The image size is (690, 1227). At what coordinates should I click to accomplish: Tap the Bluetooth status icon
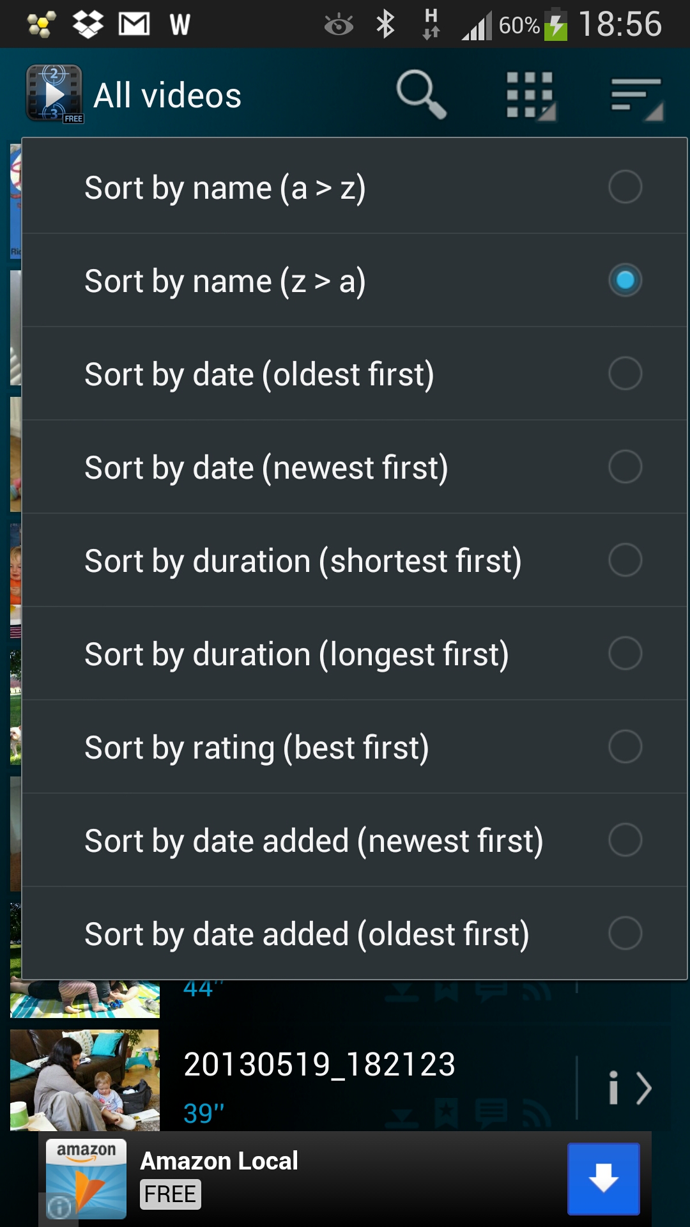[x=385, y=25]
